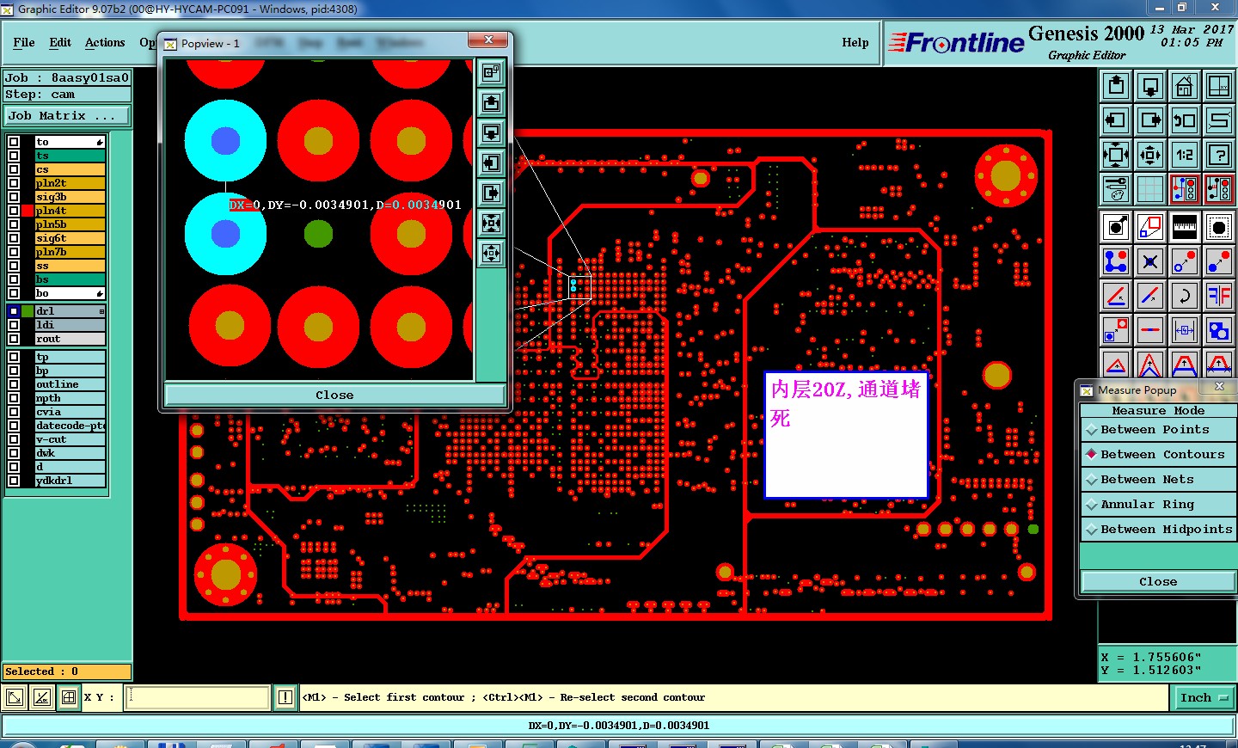Viewport: 1238px width, 748px height.
Task: Expand the drl layer plus marker
Action: (101, 311)
